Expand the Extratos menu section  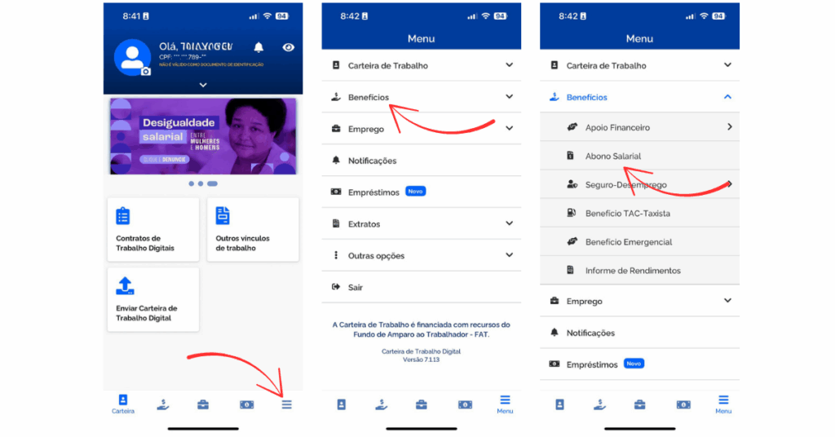(420, 223)
